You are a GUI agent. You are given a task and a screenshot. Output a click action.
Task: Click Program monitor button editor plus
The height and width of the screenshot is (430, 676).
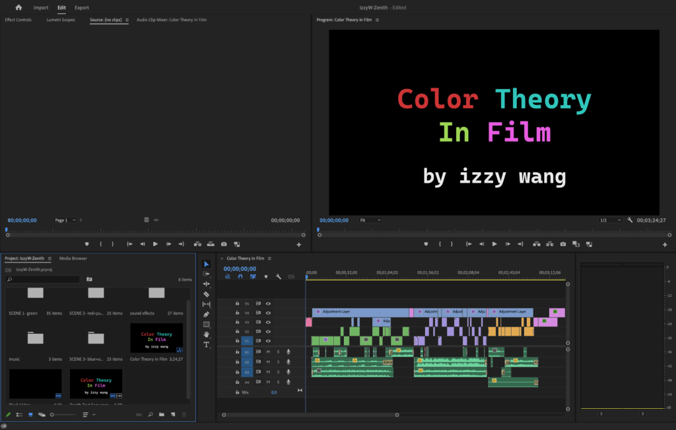coord(665,245)
